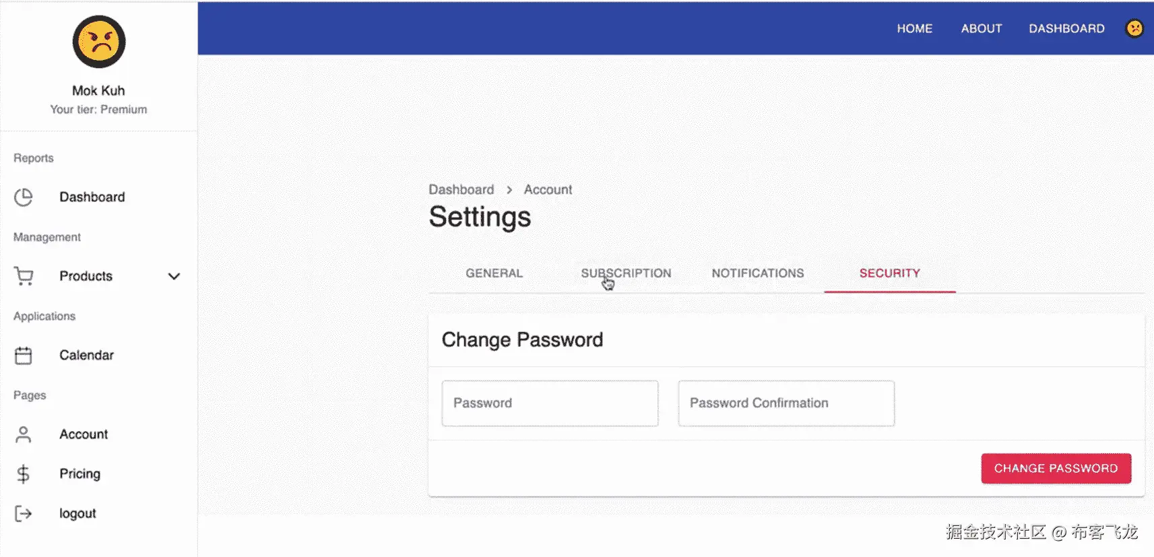The width and height of the screenshot is (1154, 557).
Task: Click the Calendar icon in sidebar
Action: [x=24, y=356]
